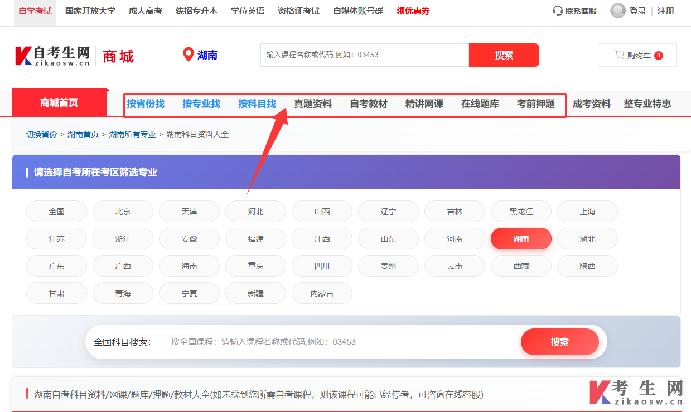Viewport: 691px width, 412px height.
Task: Select 按科目找 in the navigation bar
Action: (x=257, y=104)
